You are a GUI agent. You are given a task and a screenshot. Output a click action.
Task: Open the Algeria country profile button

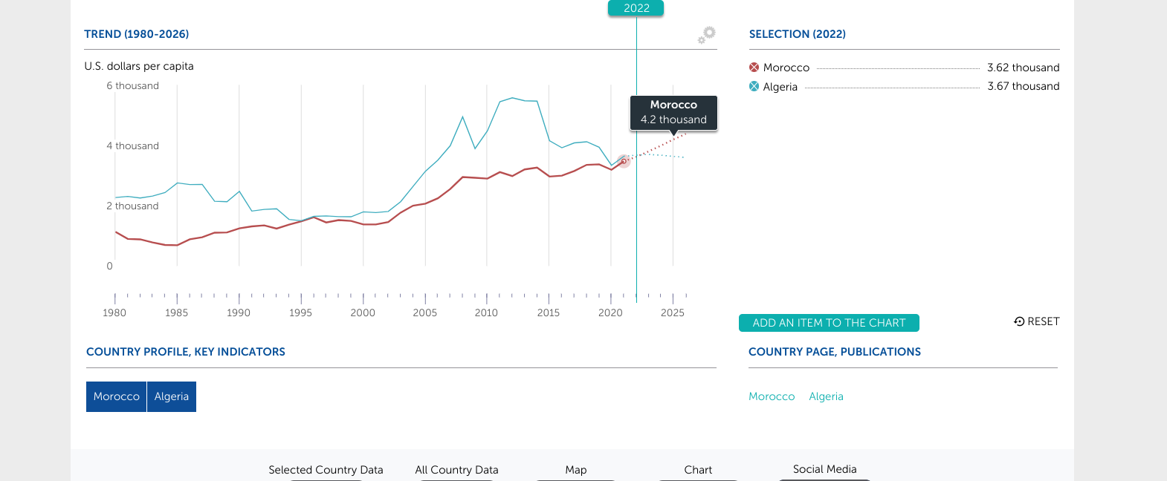172,396
